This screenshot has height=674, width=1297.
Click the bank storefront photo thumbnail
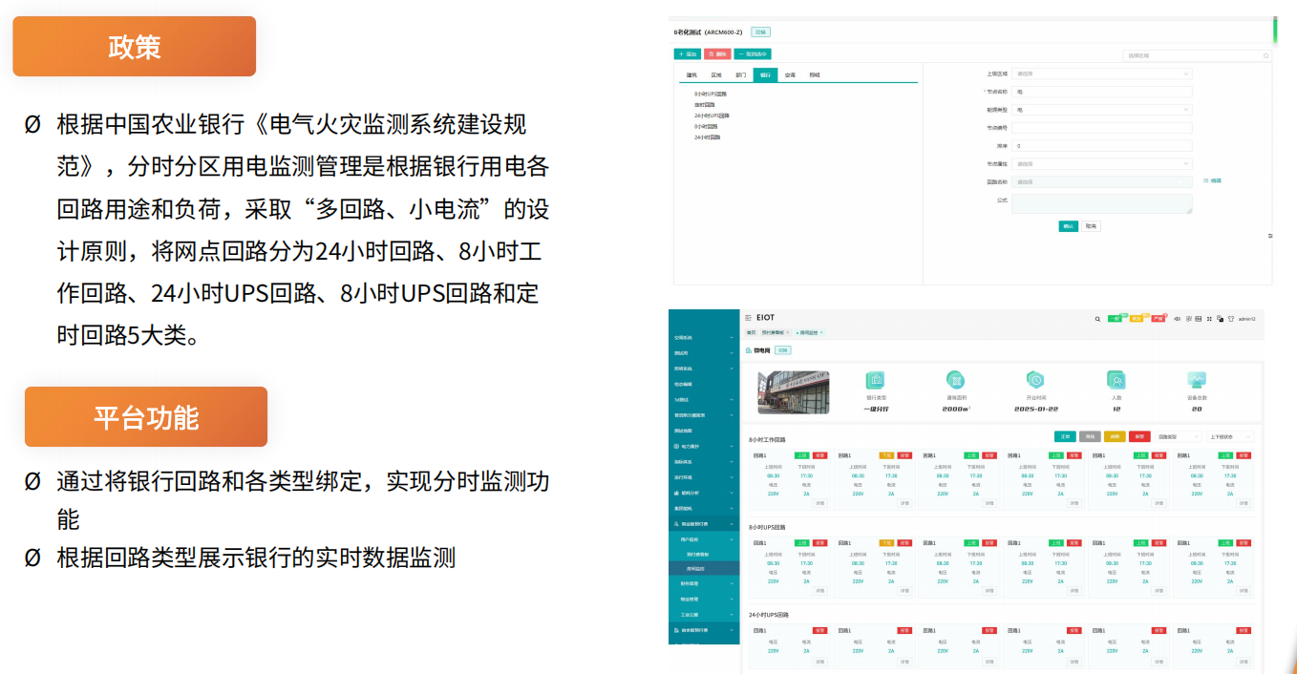point(793,391)
